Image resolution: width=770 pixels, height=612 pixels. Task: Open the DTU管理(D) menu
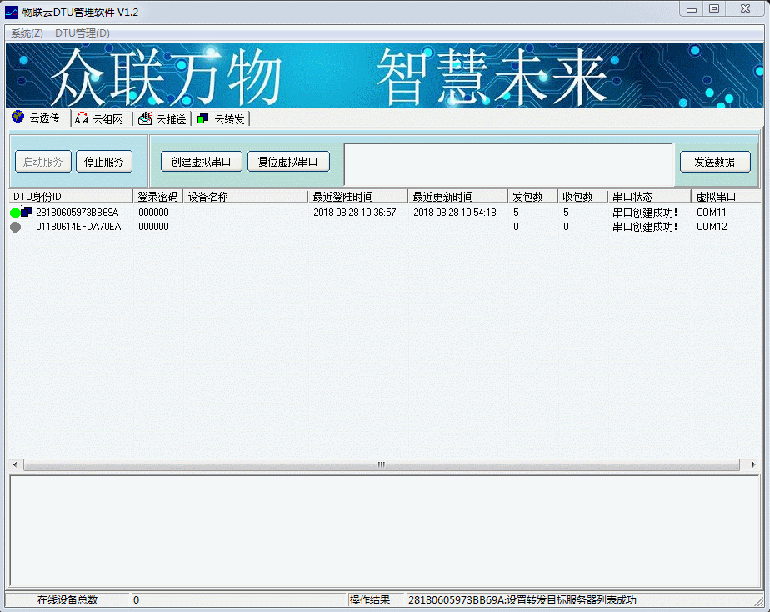tap(82, 33)
